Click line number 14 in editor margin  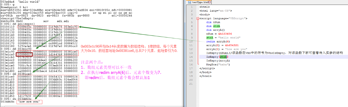[191, 57]
